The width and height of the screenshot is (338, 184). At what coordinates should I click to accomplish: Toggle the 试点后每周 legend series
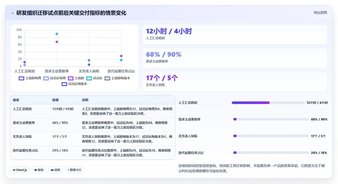point(54,78)
